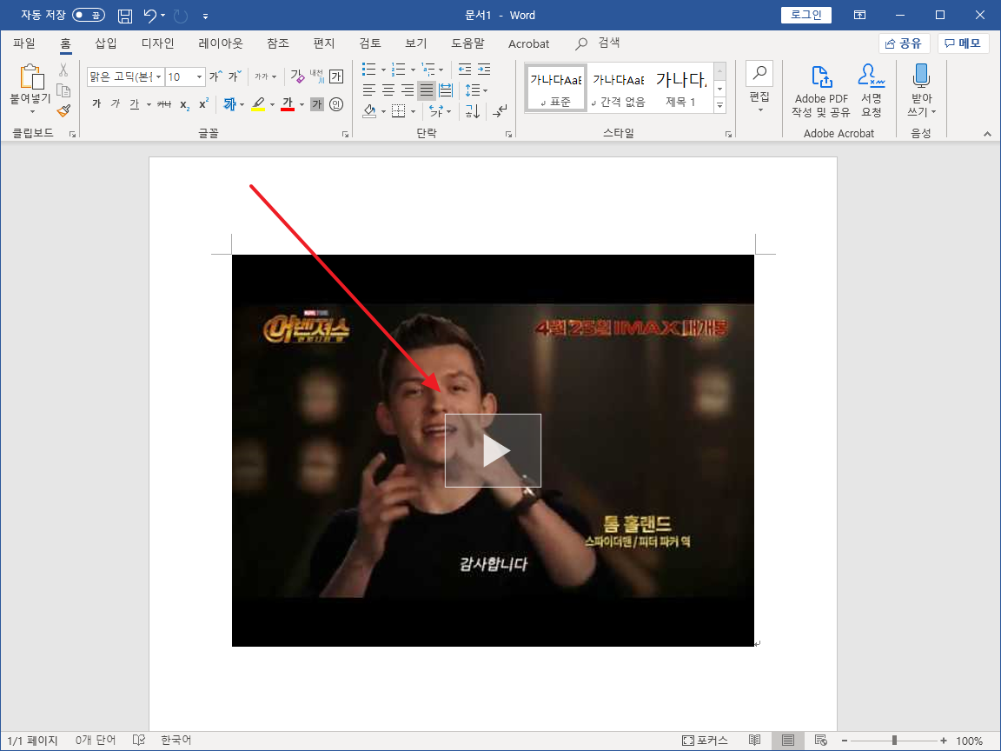The image size is (1001, 751).
Task: Save the document with the floppy icon
Action: tap(125, 16)
